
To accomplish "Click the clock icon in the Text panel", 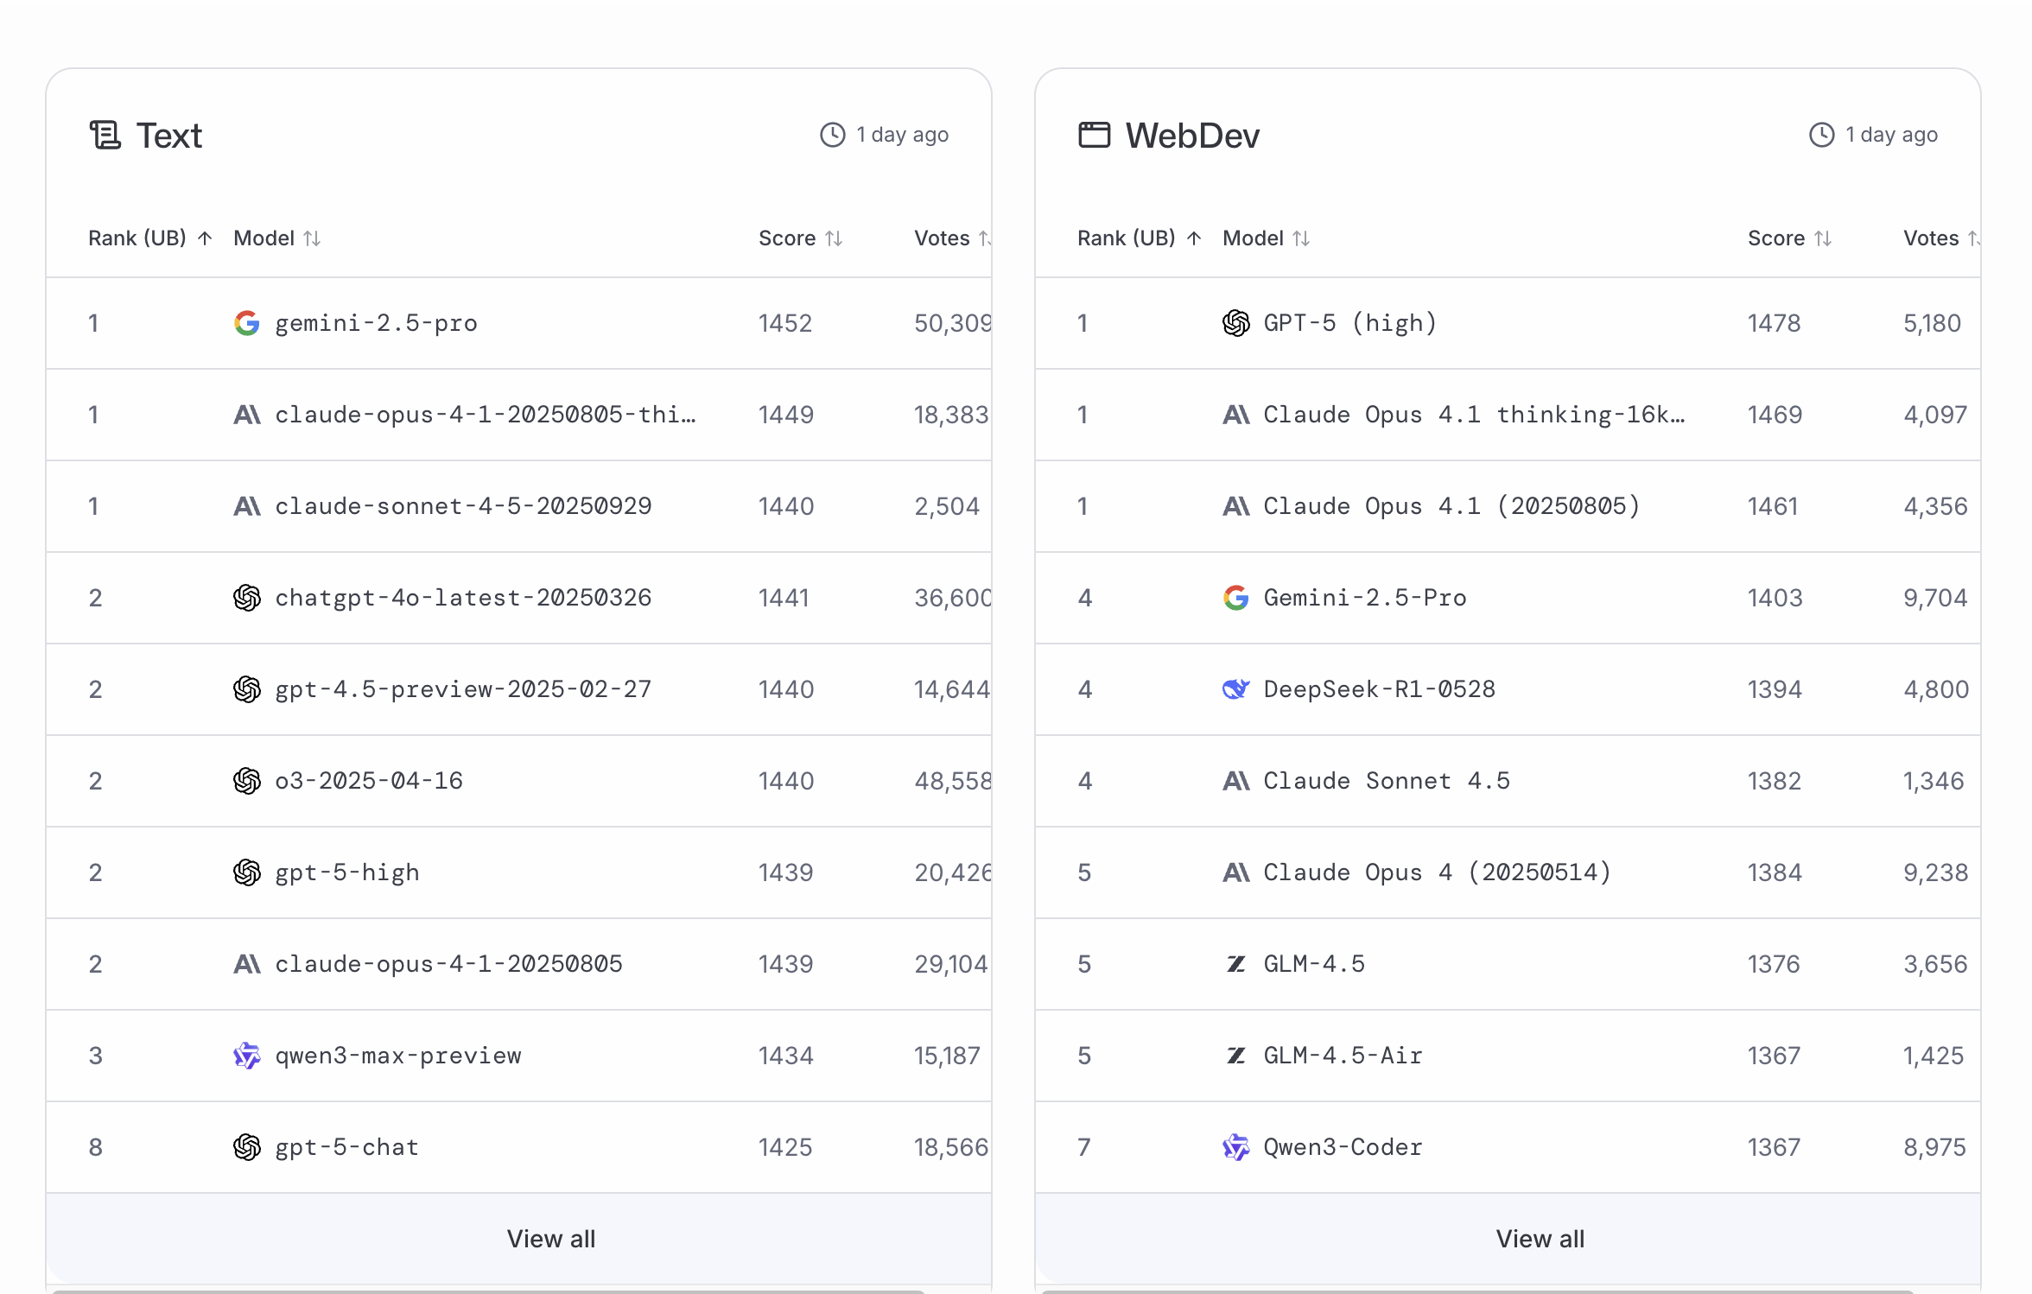I will [832, 135].
